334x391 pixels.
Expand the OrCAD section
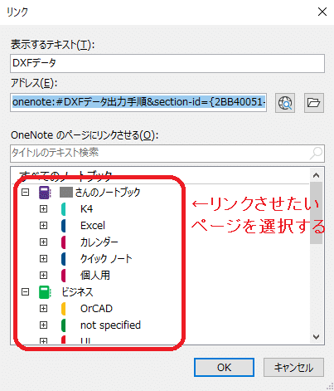[x=43, y=308]
